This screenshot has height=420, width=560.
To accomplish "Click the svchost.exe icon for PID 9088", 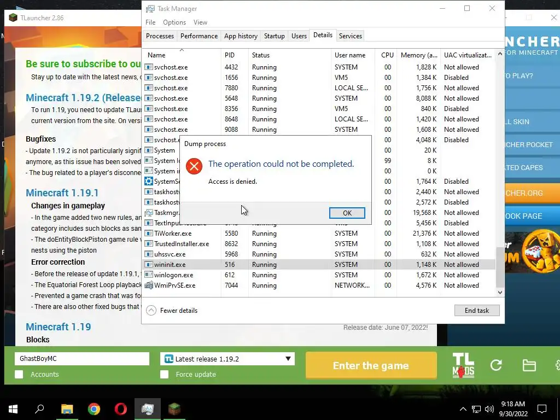I will coord(149,129).
